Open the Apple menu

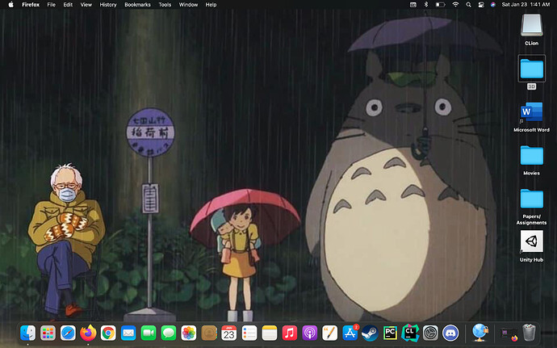click(10, 5)
